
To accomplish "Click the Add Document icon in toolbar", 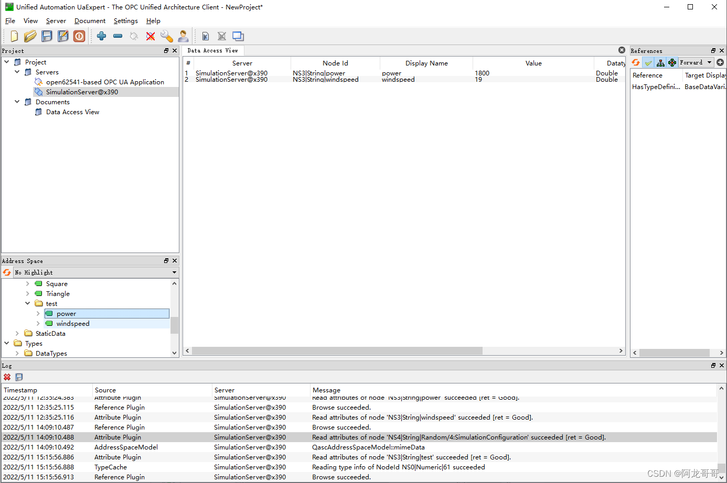I will tap(205, 36).
